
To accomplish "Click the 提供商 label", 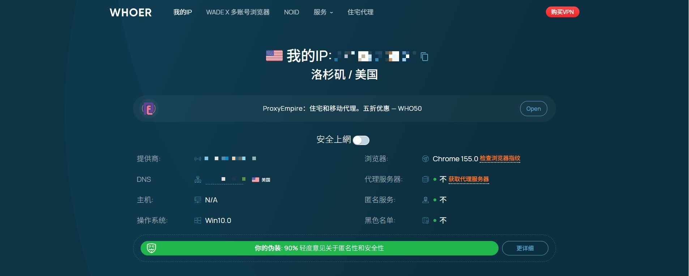I will click(x=149, y=159).
